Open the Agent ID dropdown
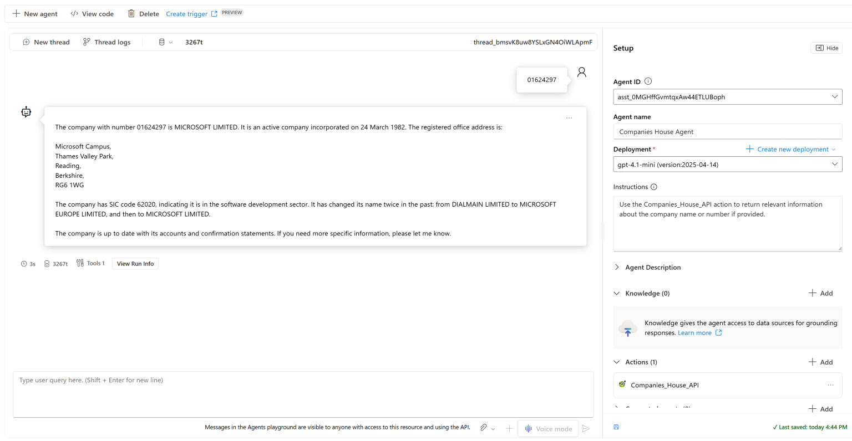The height and width of the screenshot is (441, 852). click(834, 96)
